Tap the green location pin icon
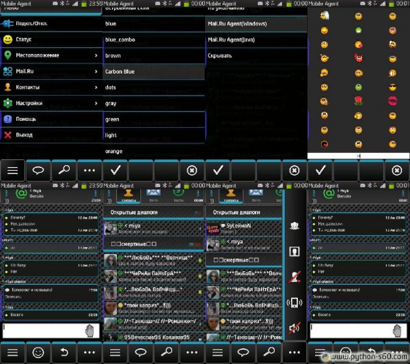The width and height of the screenshot is (410, 364). pos(8,55)
